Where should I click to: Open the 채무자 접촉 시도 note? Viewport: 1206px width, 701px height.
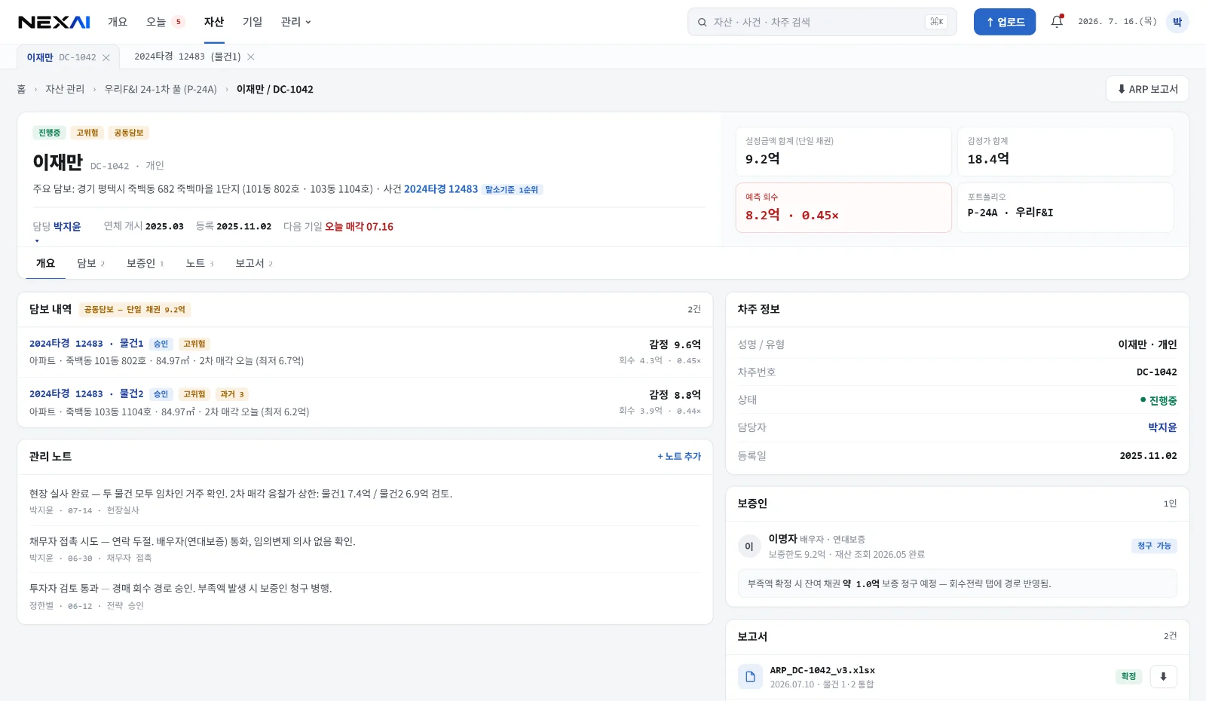tap(365, 549)
